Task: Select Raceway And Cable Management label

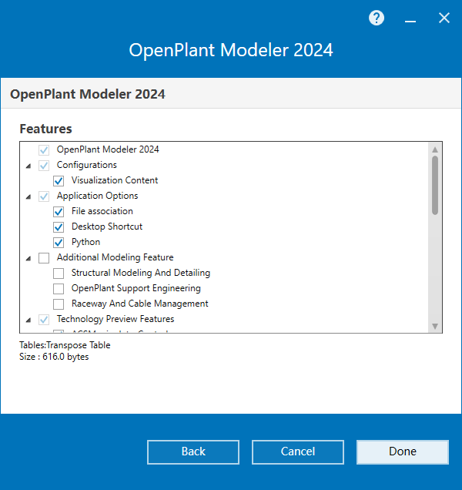Action: tap(139, 304)
